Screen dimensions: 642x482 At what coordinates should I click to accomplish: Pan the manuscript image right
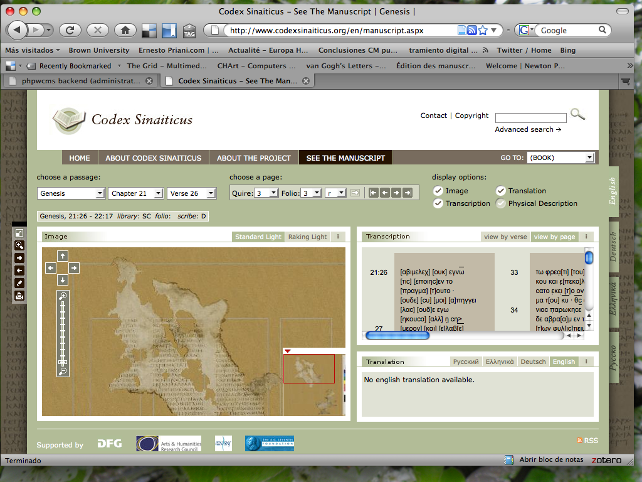pos(74,268)
